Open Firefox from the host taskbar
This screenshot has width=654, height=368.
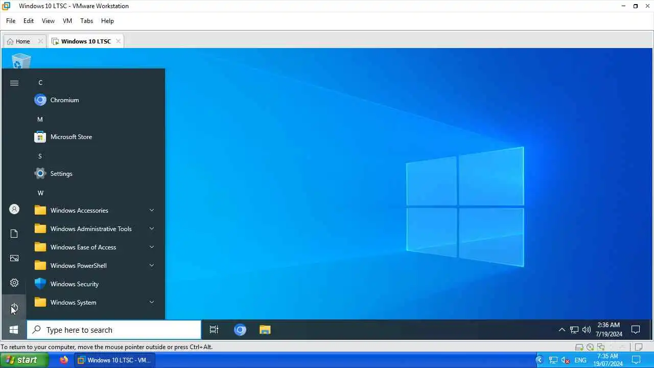[64, 360]
